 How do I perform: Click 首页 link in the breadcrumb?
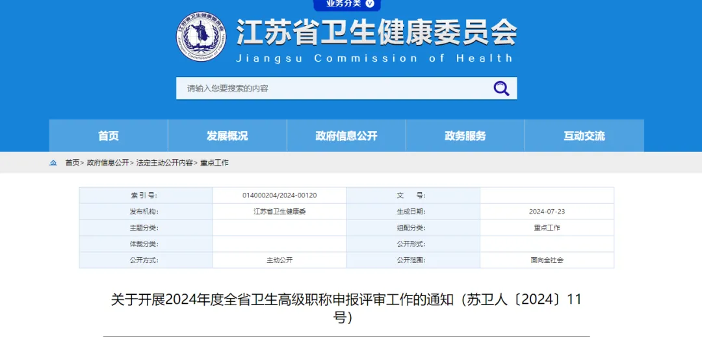(72, 163)
